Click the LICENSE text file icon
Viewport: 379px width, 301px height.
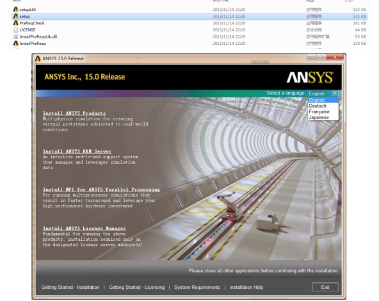click(16, 29)
